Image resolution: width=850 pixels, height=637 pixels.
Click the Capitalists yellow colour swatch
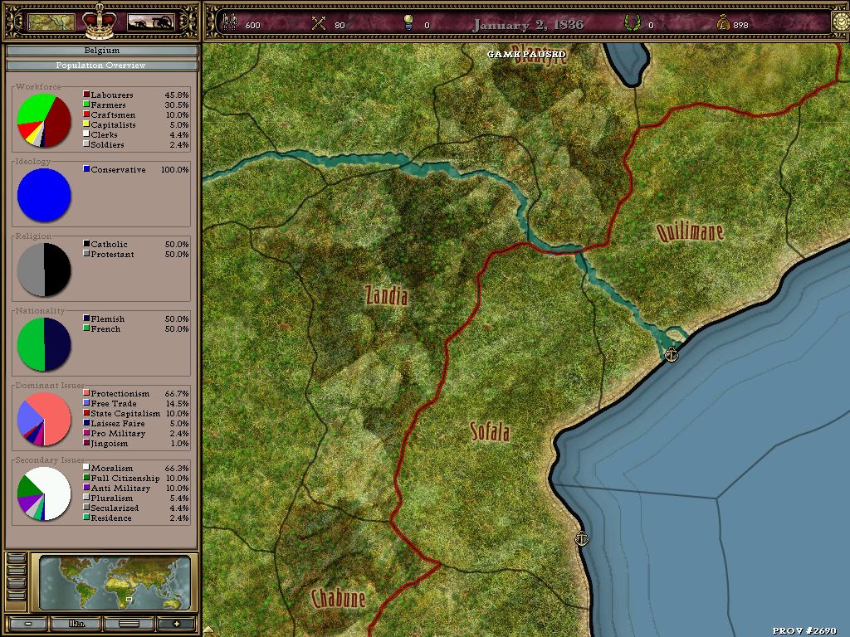pyautogui.click(x=86, y=124)
